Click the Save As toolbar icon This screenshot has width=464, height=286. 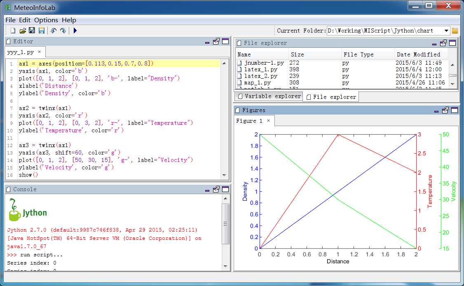pyautogui.click(x=42, y=30)
